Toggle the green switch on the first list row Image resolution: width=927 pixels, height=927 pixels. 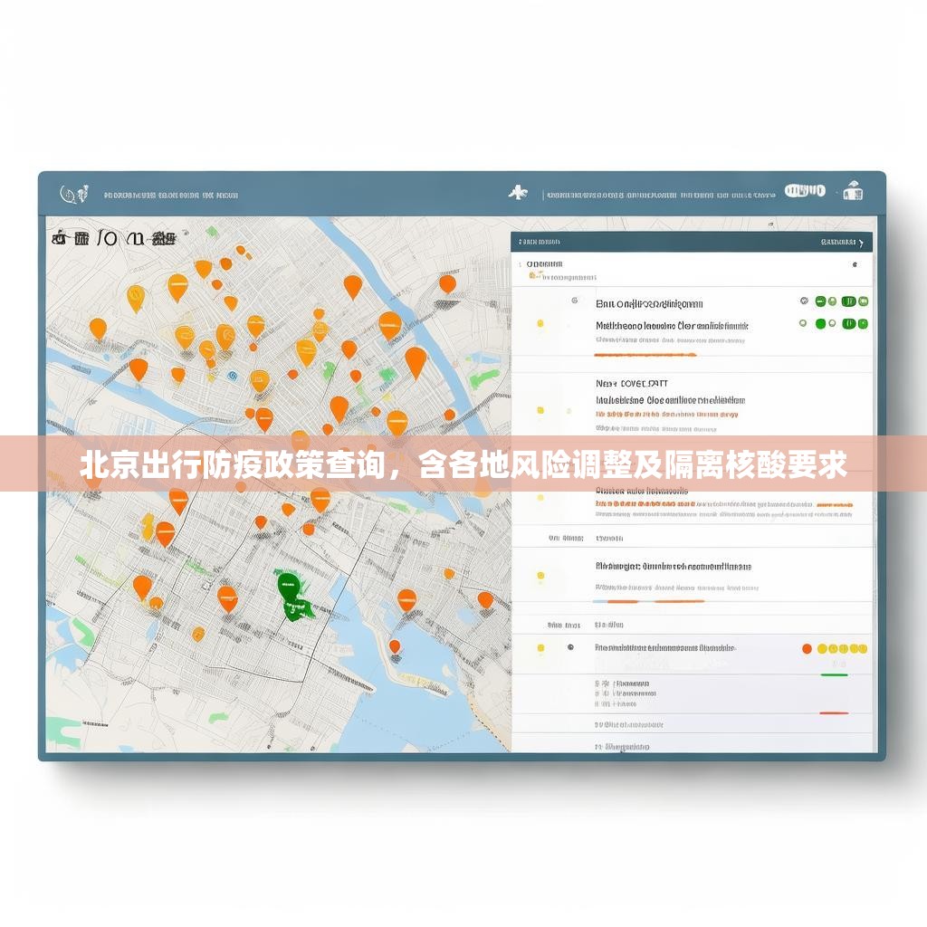848,301
